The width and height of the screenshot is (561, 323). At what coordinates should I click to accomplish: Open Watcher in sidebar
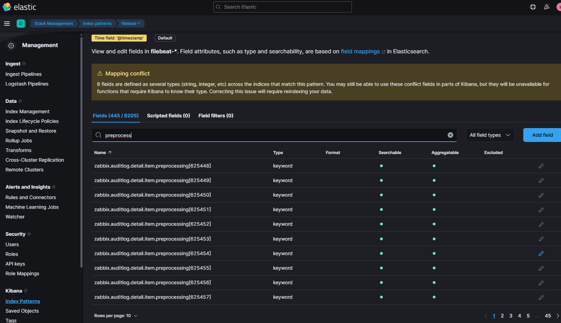(x=15, y=217)
